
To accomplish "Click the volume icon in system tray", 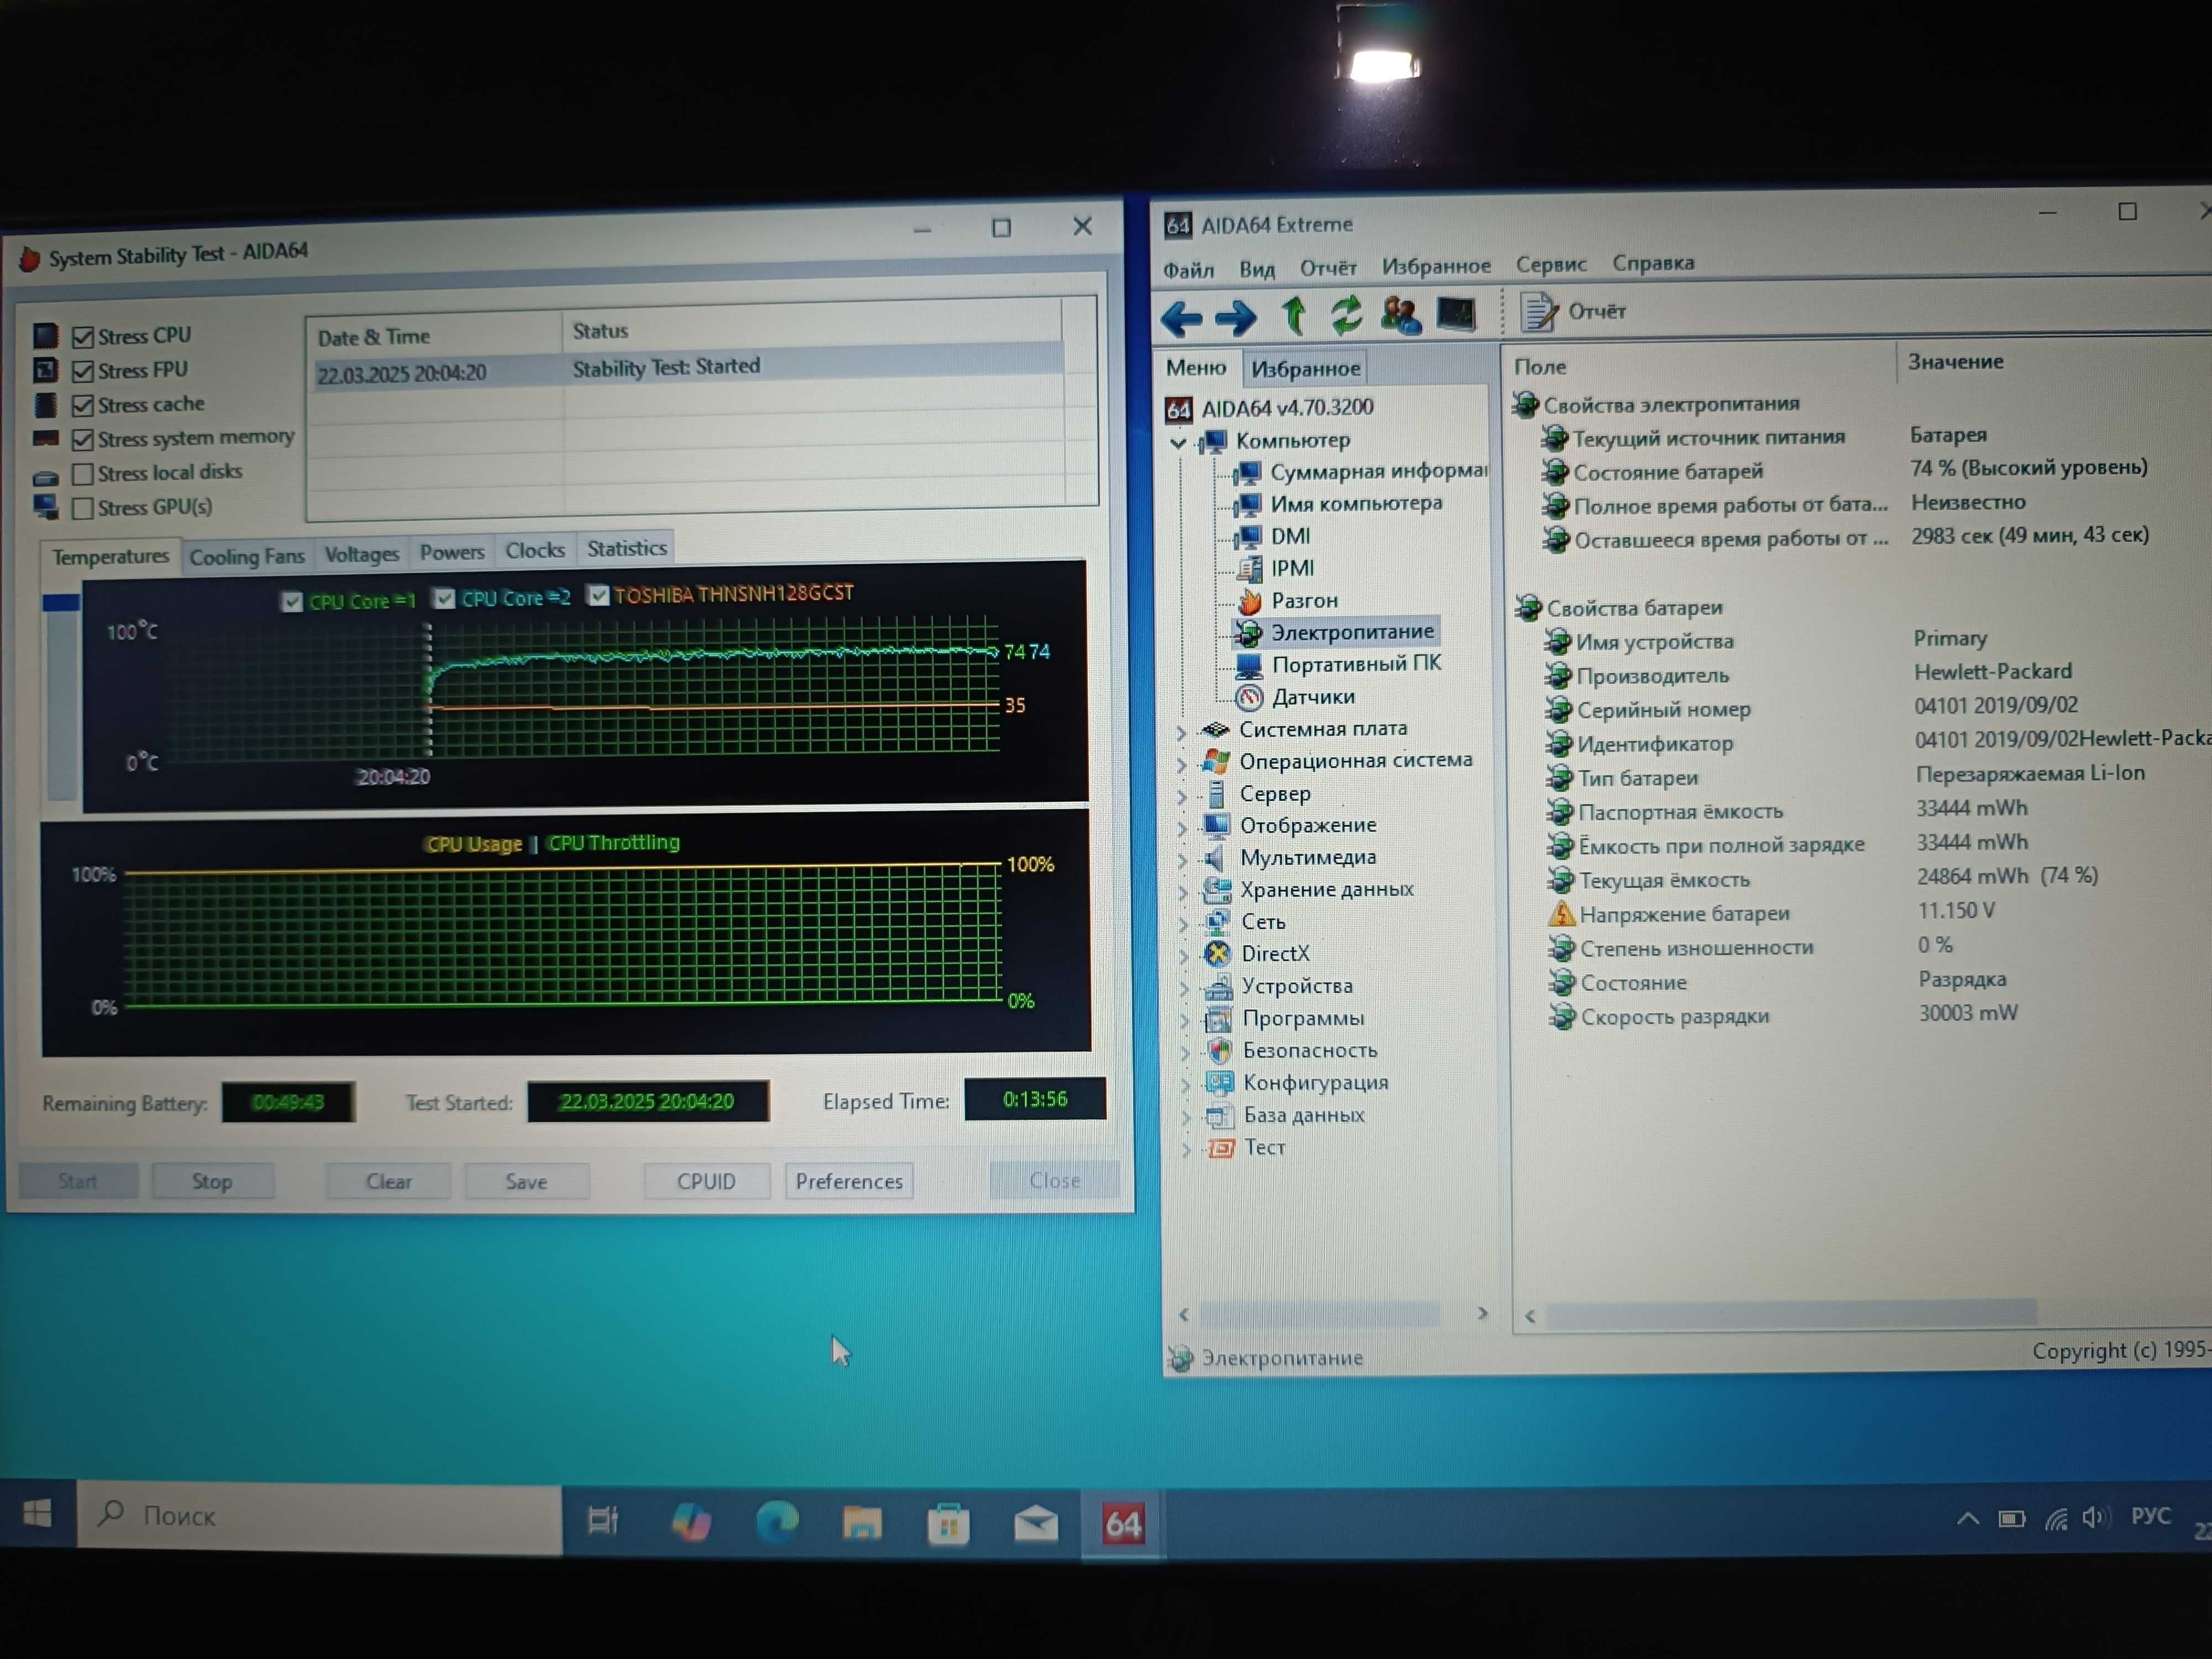I will pyautogui.click(x=2095, y=1518).
